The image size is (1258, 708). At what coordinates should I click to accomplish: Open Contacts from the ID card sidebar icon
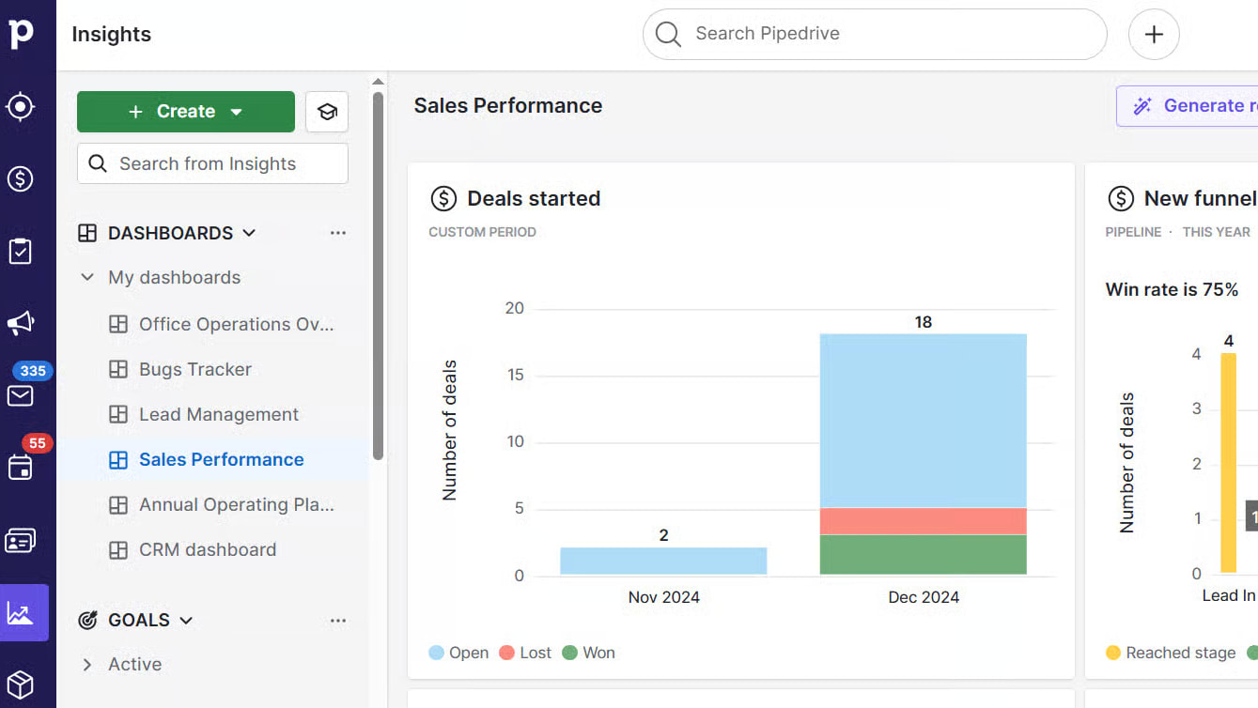[21, 541]
